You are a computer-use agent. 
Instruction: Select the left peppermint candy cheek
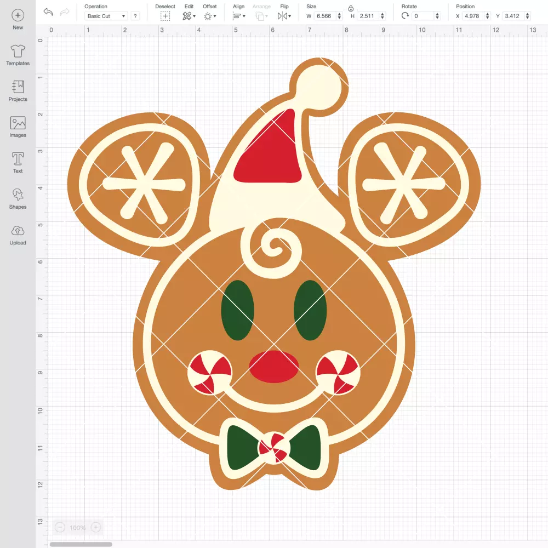point(210,373)
